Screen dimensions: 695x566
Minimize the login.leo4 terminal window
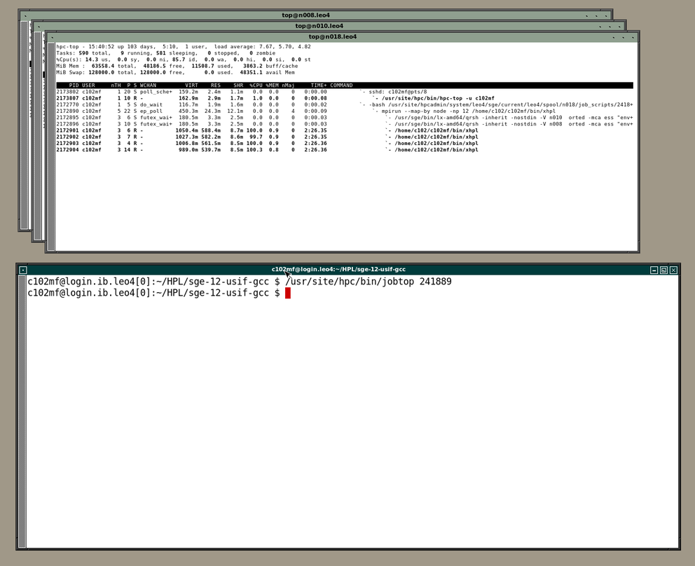pos(654,270)
